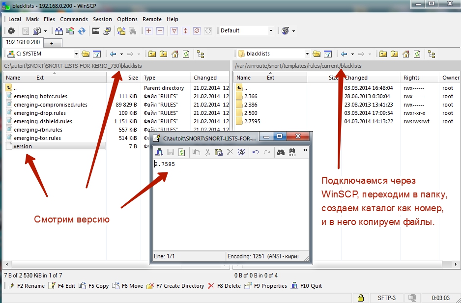This screenshot has height=303, width=461.
Task: Sort local files by Size column header
Action: (x=133, y=78)
